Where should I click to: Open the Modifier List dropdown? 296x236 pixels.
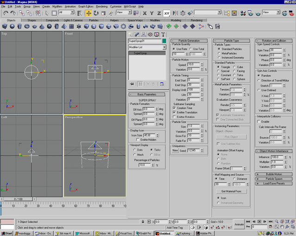tap(147, 47)
